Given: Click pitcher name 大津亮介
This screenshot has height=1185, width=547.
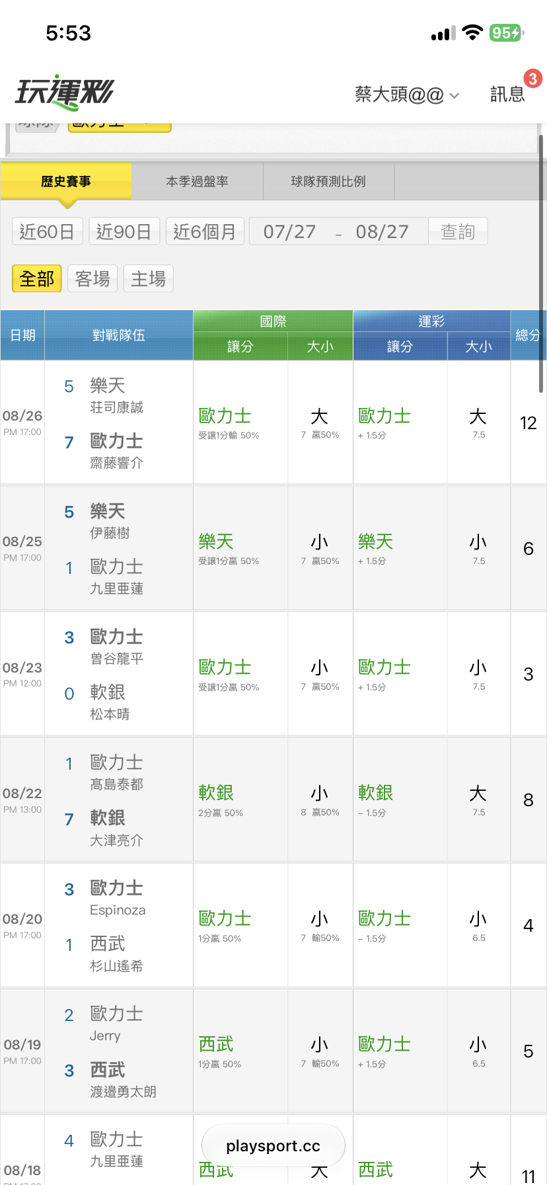Looking at the screenshot, I should coord(116,840).
